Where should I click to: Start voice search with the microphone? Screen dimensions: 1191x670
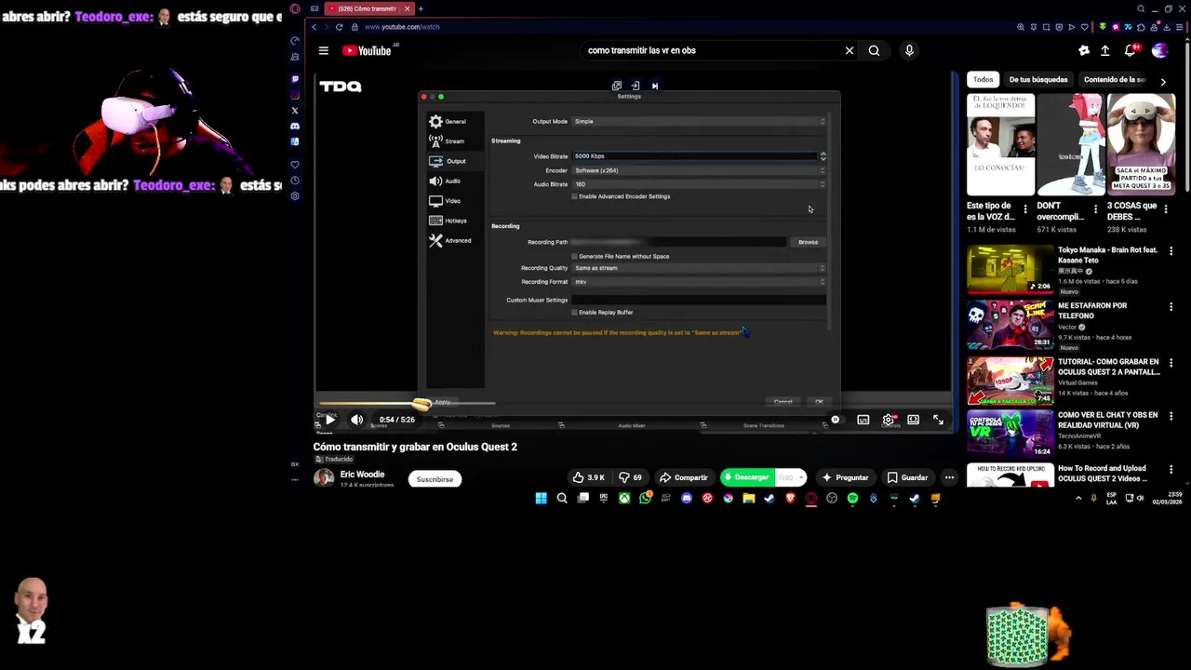tap(909, 50)
